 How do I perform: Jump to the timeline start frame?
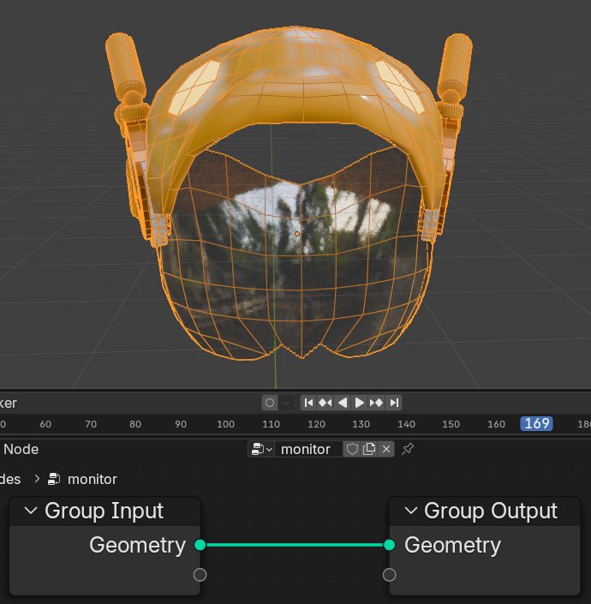308,403
